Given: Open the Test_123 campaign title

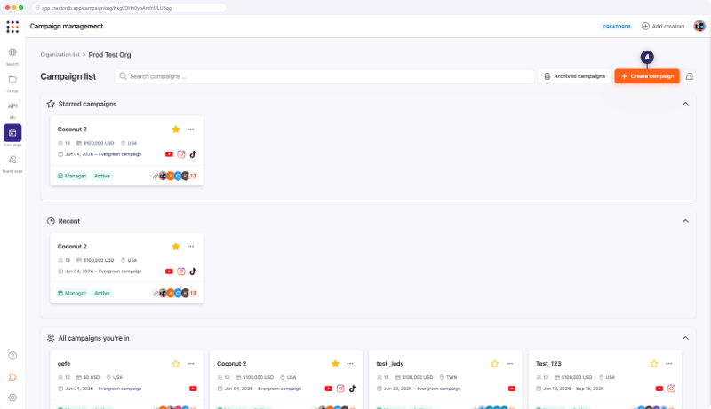Looking at the screenshot, I should point(548,364).
